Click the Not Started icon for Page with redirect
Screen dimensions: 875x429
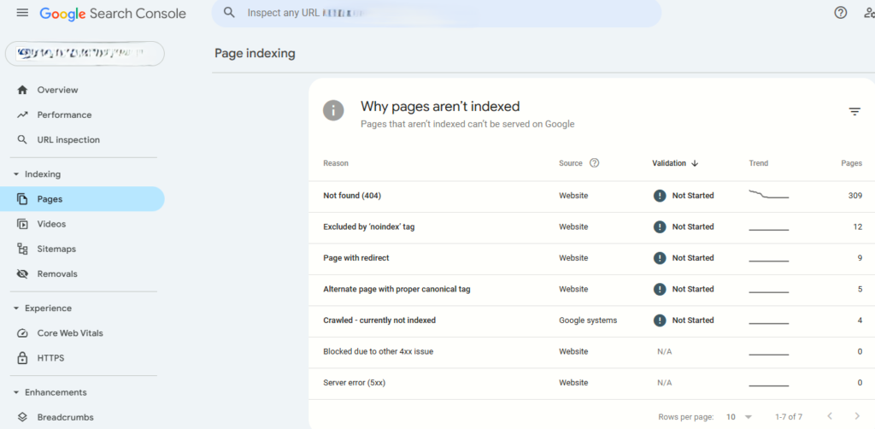coord(660,258)
